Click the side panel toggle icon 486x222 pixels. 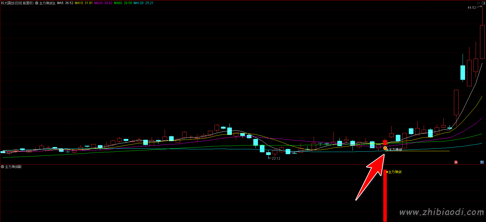click(x=483, y=3)
